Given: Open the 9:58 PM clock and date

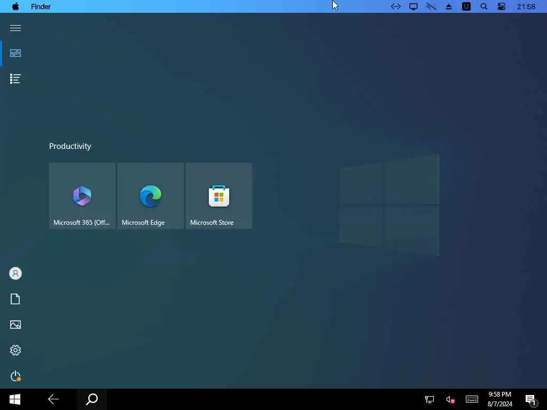Looking at the screenshot, I should [500, 399].
